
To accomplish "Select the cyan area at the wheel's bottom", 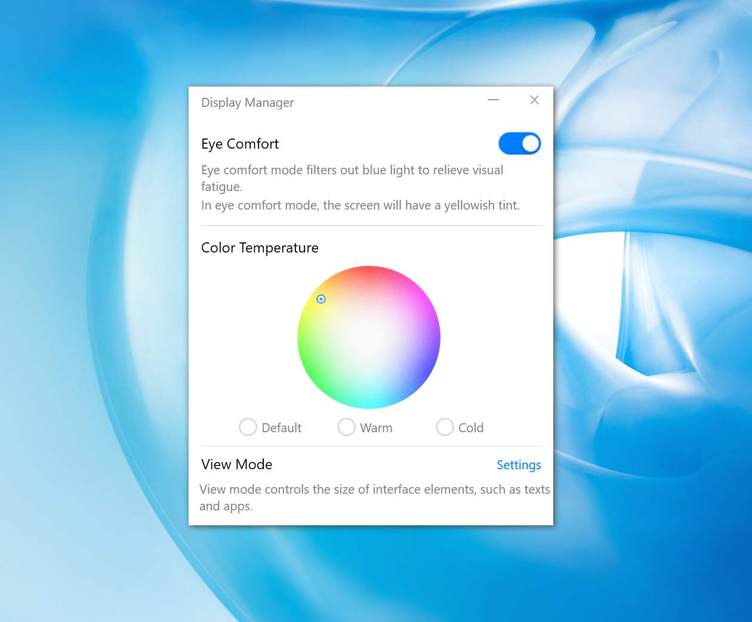I will click(370, 401).
